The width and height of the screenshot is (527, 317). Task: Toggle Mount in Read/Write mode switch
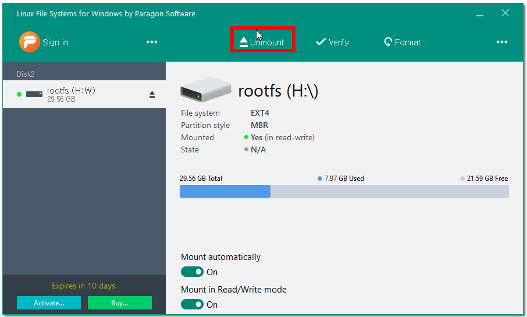(193, 304)
